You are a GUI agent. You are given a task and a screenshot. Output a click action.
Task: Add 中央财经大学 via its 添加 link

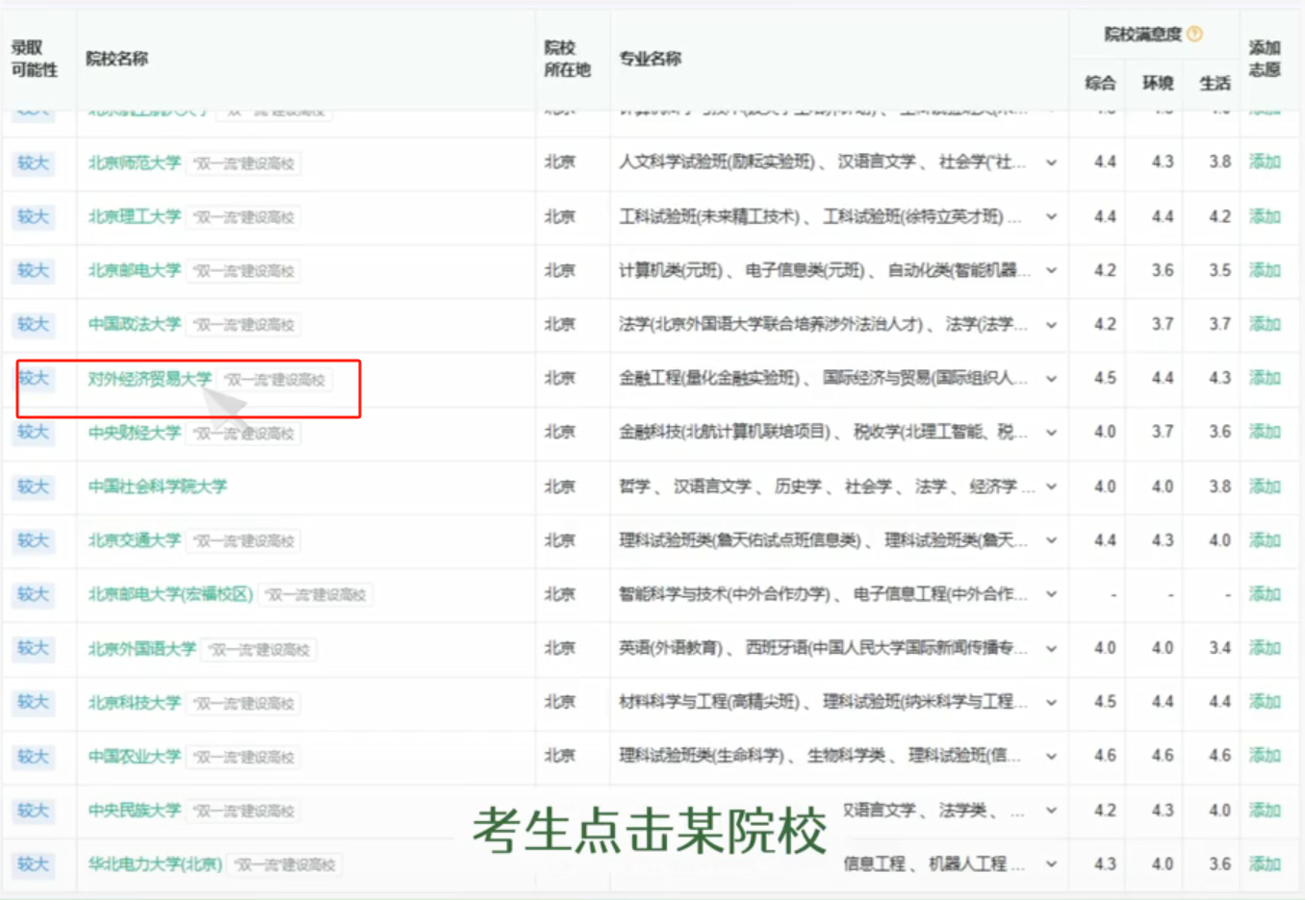click(x=1265, y=432)
